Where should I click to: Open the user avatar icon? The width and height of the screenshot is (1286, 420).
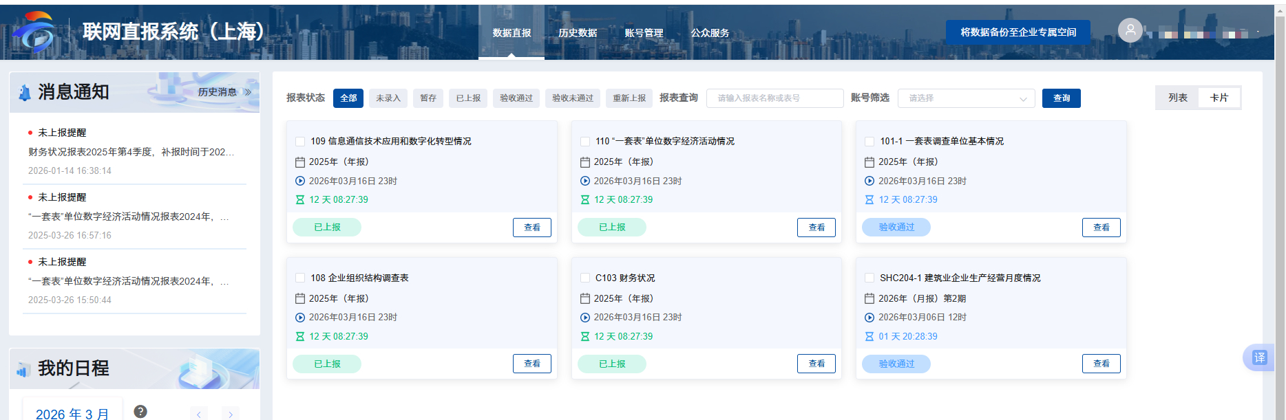(x=1130, y=30)
